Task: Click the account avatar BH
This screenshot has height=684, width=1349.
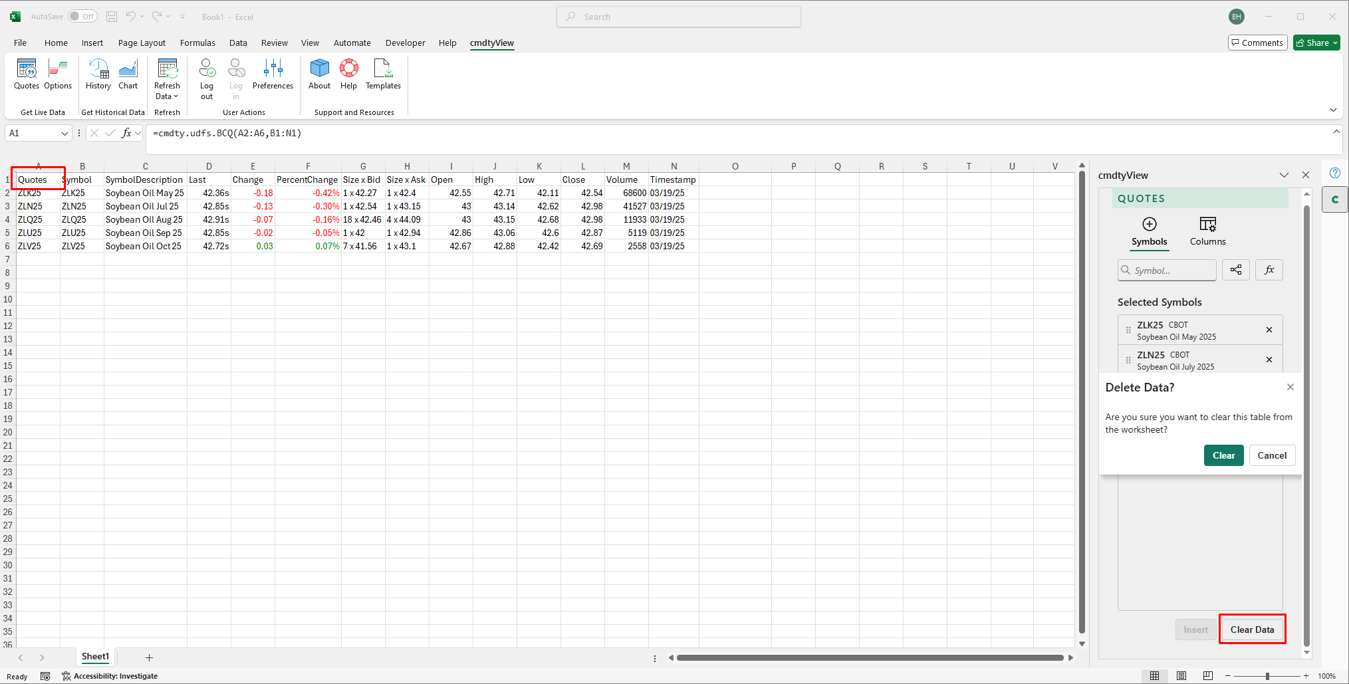Action: 1236,17
